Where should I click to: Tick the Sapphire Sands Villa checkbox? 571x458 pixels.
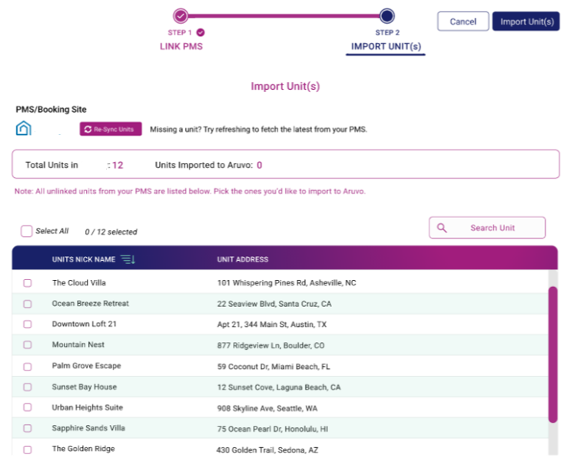pyautogui.click(x=28, y=428)
